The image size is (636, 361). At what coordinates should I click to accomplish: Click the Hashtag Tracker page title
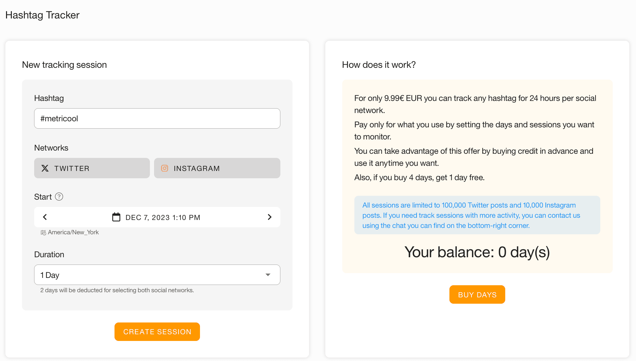(x=42, y=15)
